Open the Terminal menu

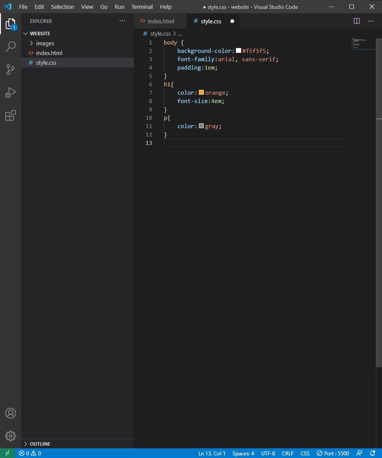click(142, 7)
